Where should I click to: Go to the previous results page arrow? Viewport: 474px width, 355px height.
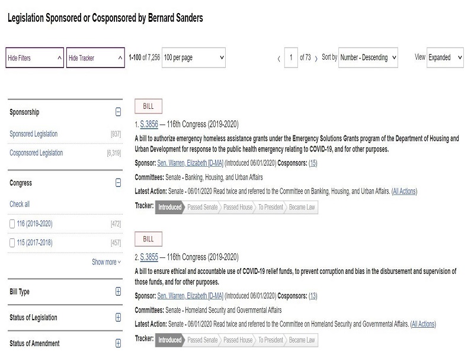click(279, 58)
